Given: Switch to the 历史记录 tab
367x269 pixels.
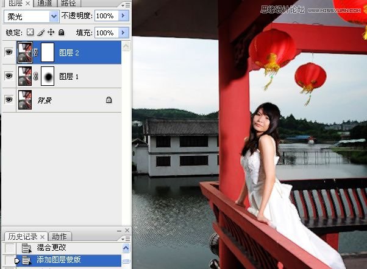Looking at the screenshot, I should pyautogui.click(x=23, y=237).
